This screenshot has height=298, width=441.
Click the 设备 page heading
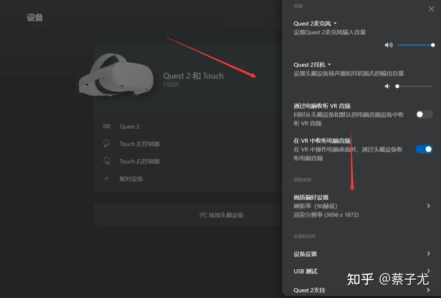[35, 17]
